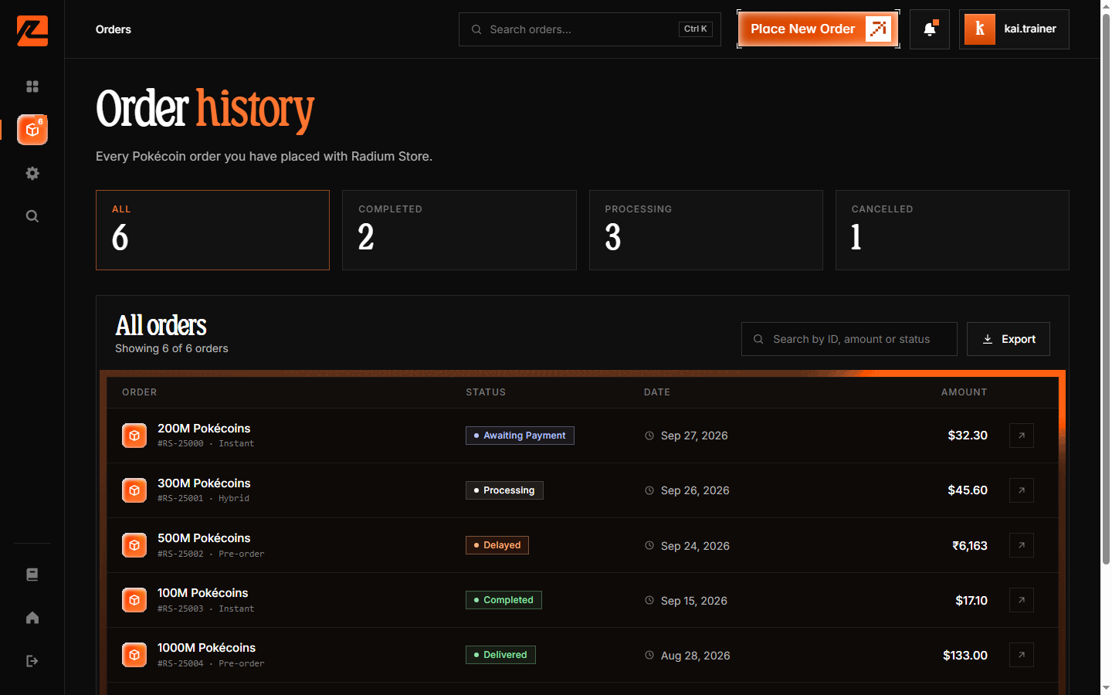Screen dimensions: 1112x695
Task: Focus the Search orders field in header
Action: click(590, 29)
